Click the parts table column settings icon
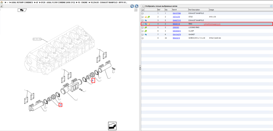This screenshot has width=273, height=131. 271,6
